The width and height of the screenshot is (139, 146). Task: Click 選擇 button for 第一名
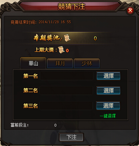[109, 76]
